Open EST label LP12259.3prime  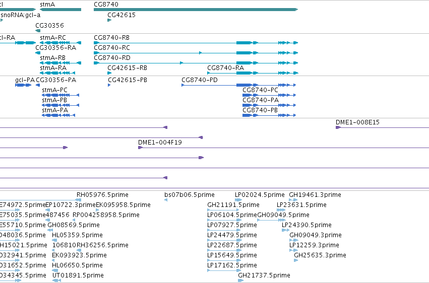click(x=314, y=246)
